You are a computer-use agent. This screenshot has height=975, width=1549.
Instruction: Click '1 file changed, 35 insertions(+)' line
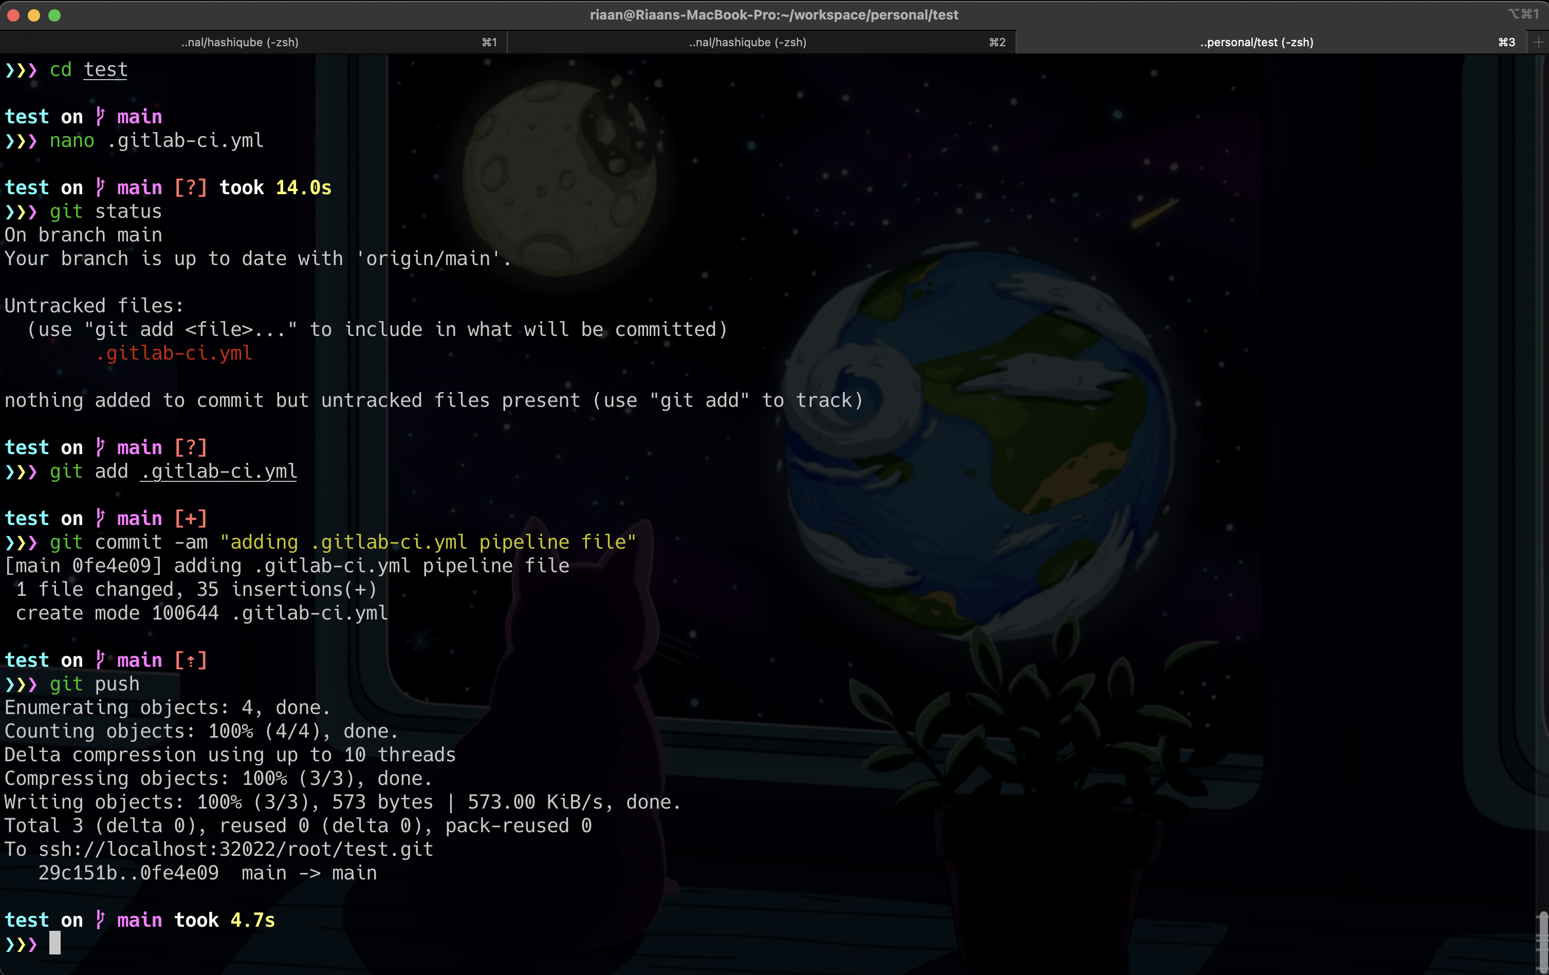(196, 589)
